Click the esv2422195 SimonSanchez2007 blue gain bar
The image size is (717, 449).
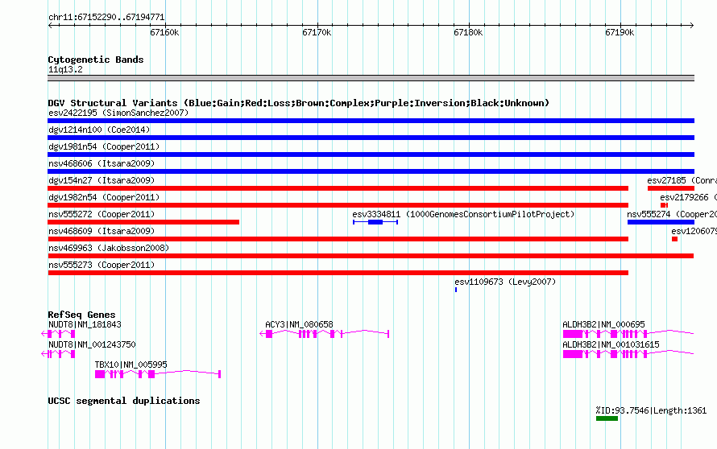(371, 121)
